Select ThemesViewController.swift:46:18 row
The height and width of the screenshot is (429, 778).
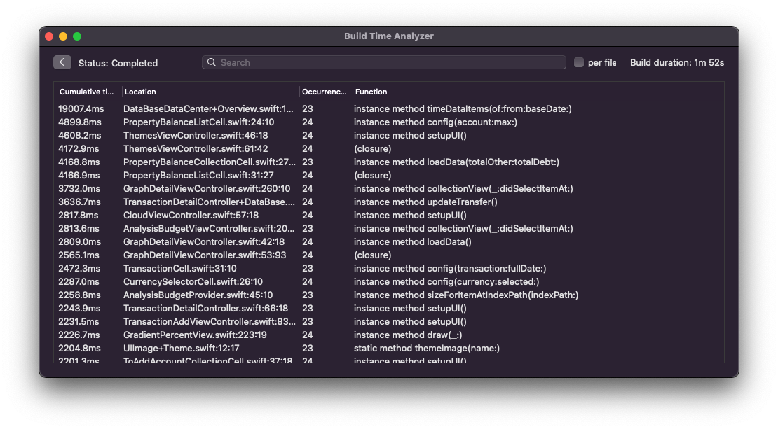(x=388, y=135)
